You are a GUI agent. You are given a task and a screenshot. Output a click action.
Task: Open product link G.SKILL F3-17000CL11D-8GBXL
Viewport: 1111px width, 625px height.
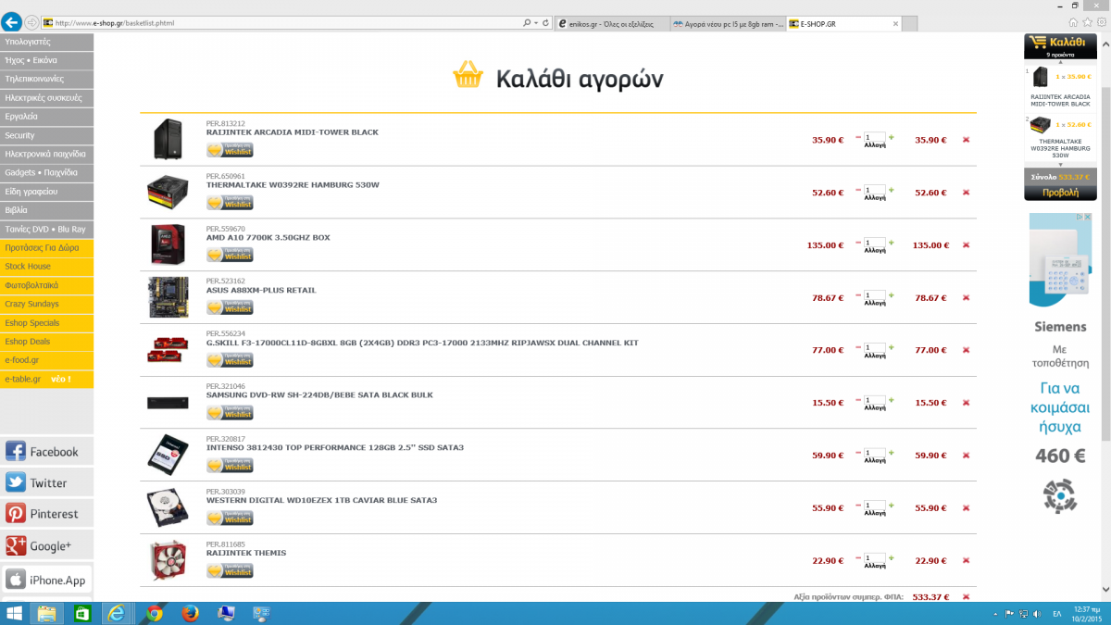click(422, 343)
